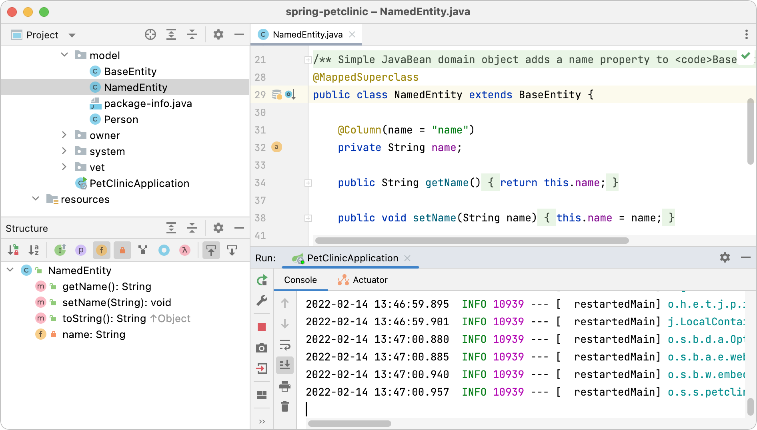757x430 pixels.
Task: Open Project panel settings gear
Action: coord(218,35)
